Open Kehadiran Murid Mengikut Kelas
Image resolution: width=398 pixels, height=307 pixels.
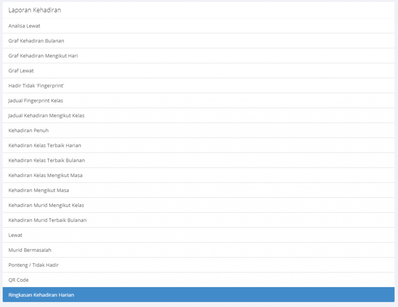click(x=199, y=205)
